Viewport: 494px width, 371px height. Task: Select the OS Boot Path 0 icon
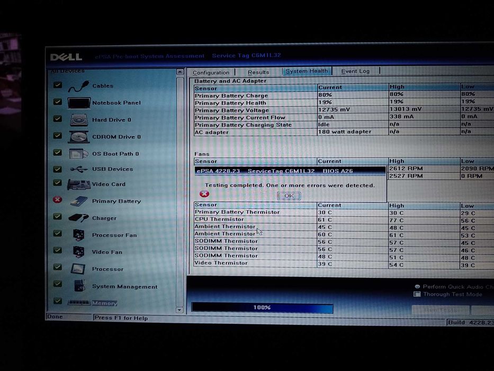click(78, 154)
